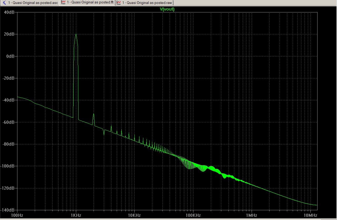The width and height of the screenshot is (337, 220).
Task: Click the 0dB vertical axis label
Action: [10, 56]
